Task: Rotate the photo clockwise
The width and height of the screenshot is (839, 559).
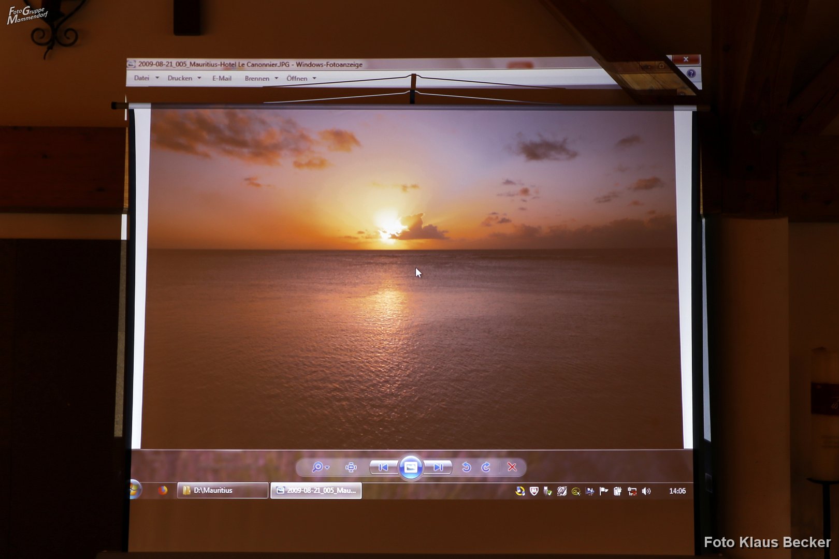Action: click(x=486, y=467)
